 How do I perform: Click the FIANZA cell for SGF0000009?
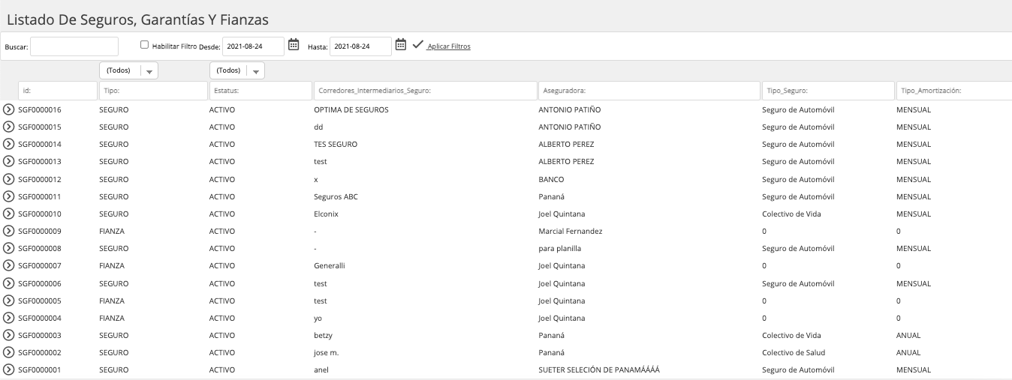[x=112, y=231]
